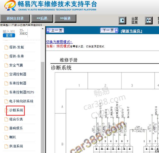This screenshot has height=153, width=159.
Task: Open the 搭铁-车身 tree item
Action: [x=17, y=56]
